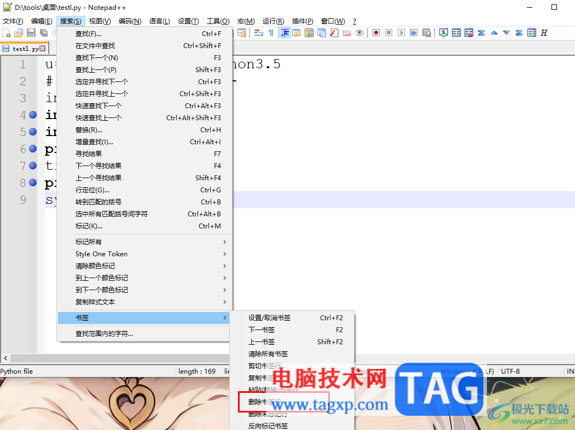The height and width of the screenshot is (430, 575).
Task: Click the 书签 submenu arrow
Action: [224, 318]
